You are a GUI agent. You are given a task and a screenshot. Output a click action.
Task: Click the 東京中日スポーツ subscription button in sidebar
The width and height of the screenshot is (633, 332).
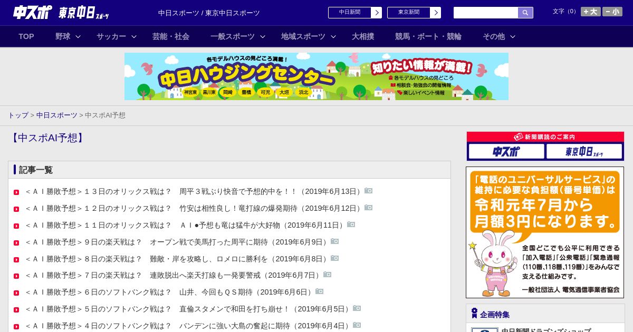tap(584, 152)
